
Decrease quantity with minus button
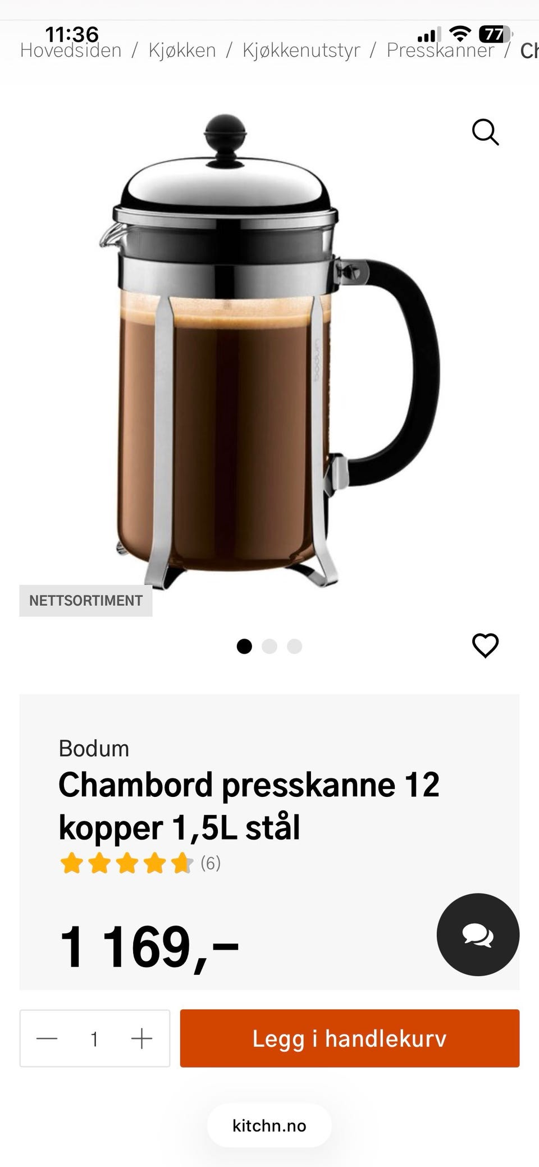click(47, 1038)
